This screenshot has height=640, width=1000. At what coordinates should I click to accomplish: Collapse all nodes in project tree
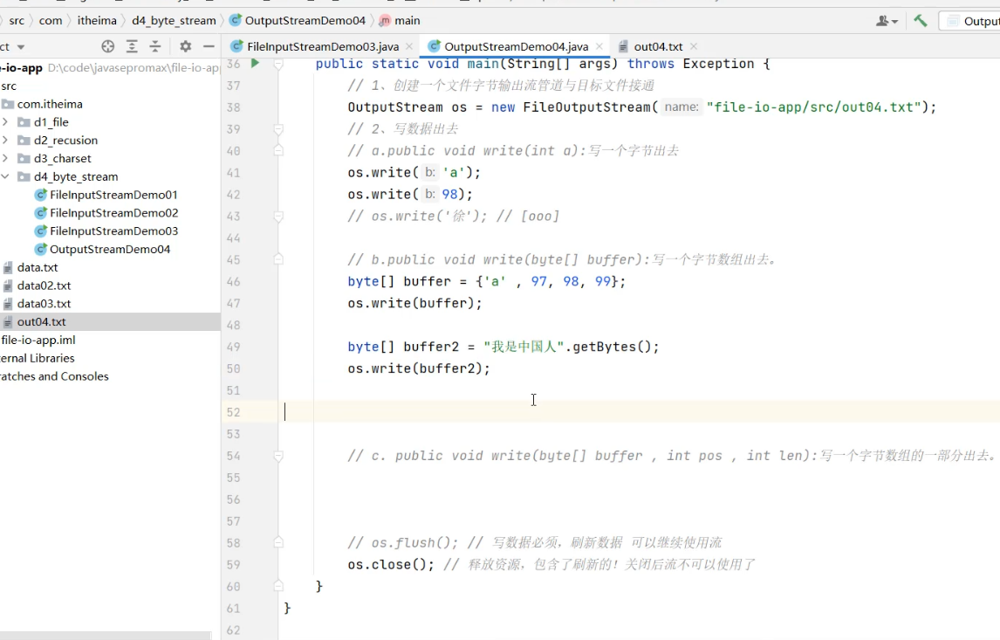click(x=155, y=46)
